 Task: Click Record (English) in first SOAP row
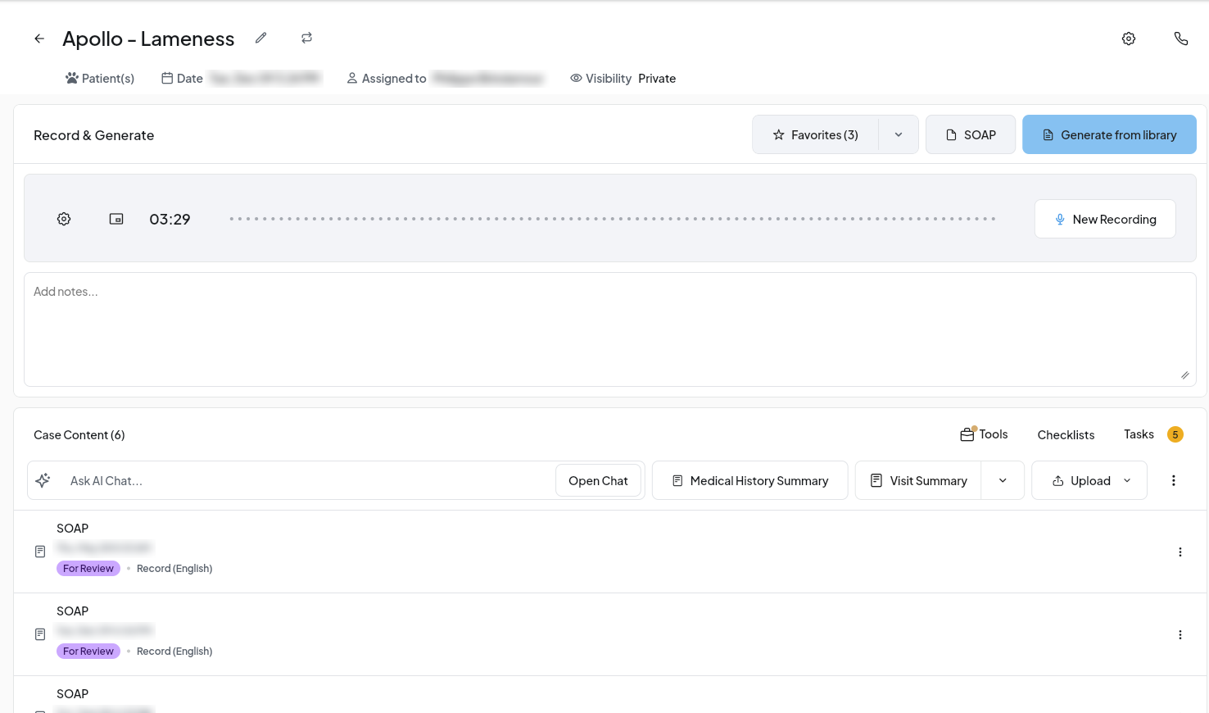point(174,569)
